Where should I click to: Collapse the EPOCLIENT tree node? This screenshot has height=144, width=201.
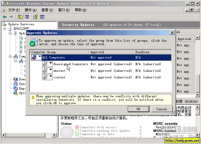coord(5,29)
